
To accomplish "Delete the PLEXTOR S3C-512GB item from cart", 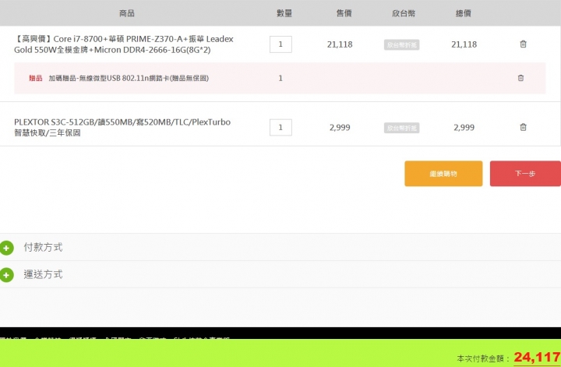I will 523,127.
